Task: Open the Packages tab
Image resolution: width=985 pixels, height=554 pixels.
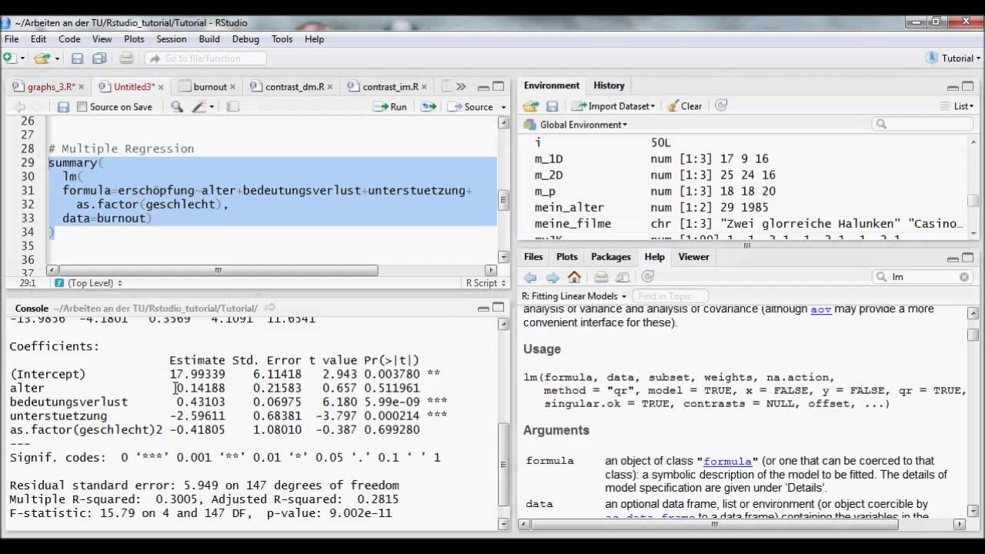Action: pos(611,257)
